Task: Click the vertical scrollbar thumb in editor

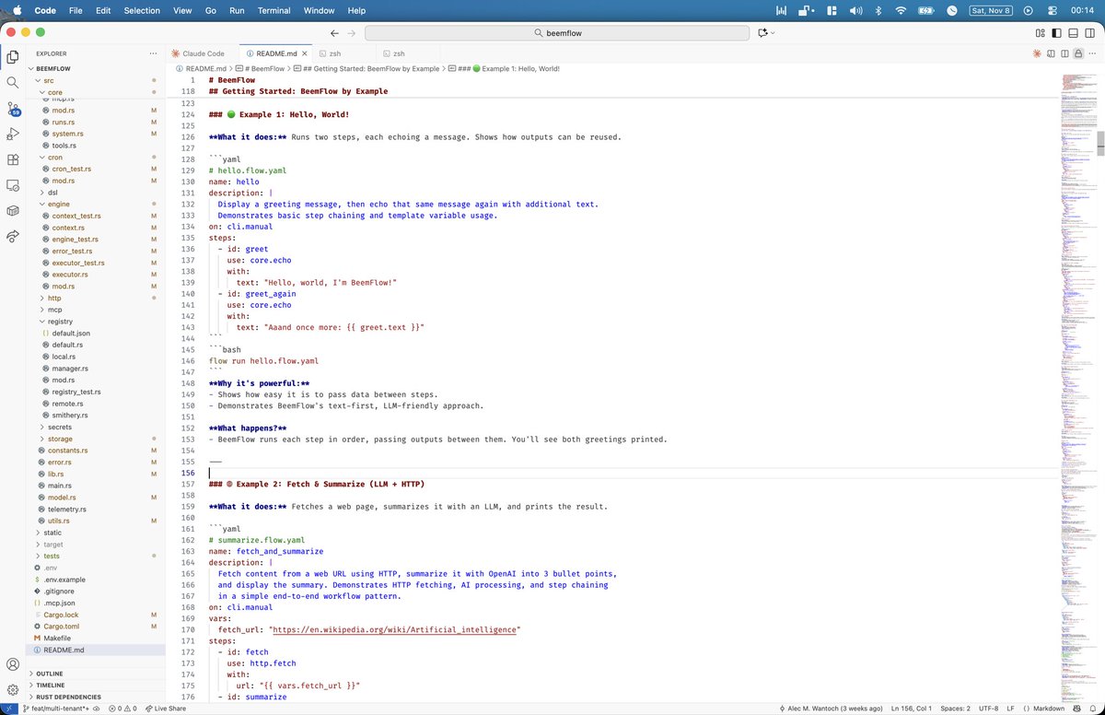Action: tap(1099, 143)
